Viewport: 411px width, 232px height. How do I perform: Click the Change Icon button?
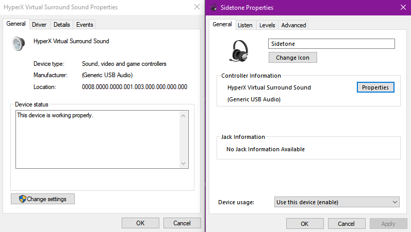(292, 58)
